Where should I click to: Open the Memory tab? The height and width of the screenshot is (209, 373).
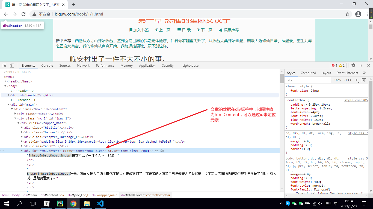click(127, 65)
